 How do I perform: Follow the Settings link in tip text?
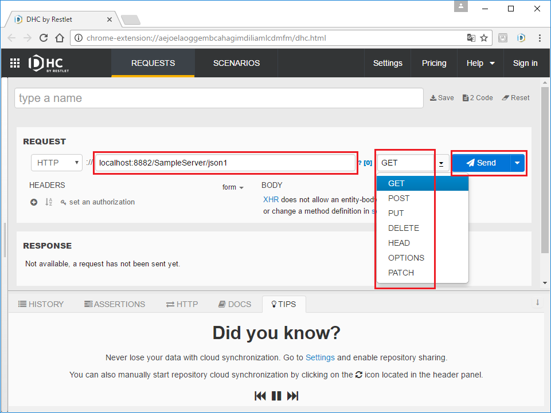point(320,357)
